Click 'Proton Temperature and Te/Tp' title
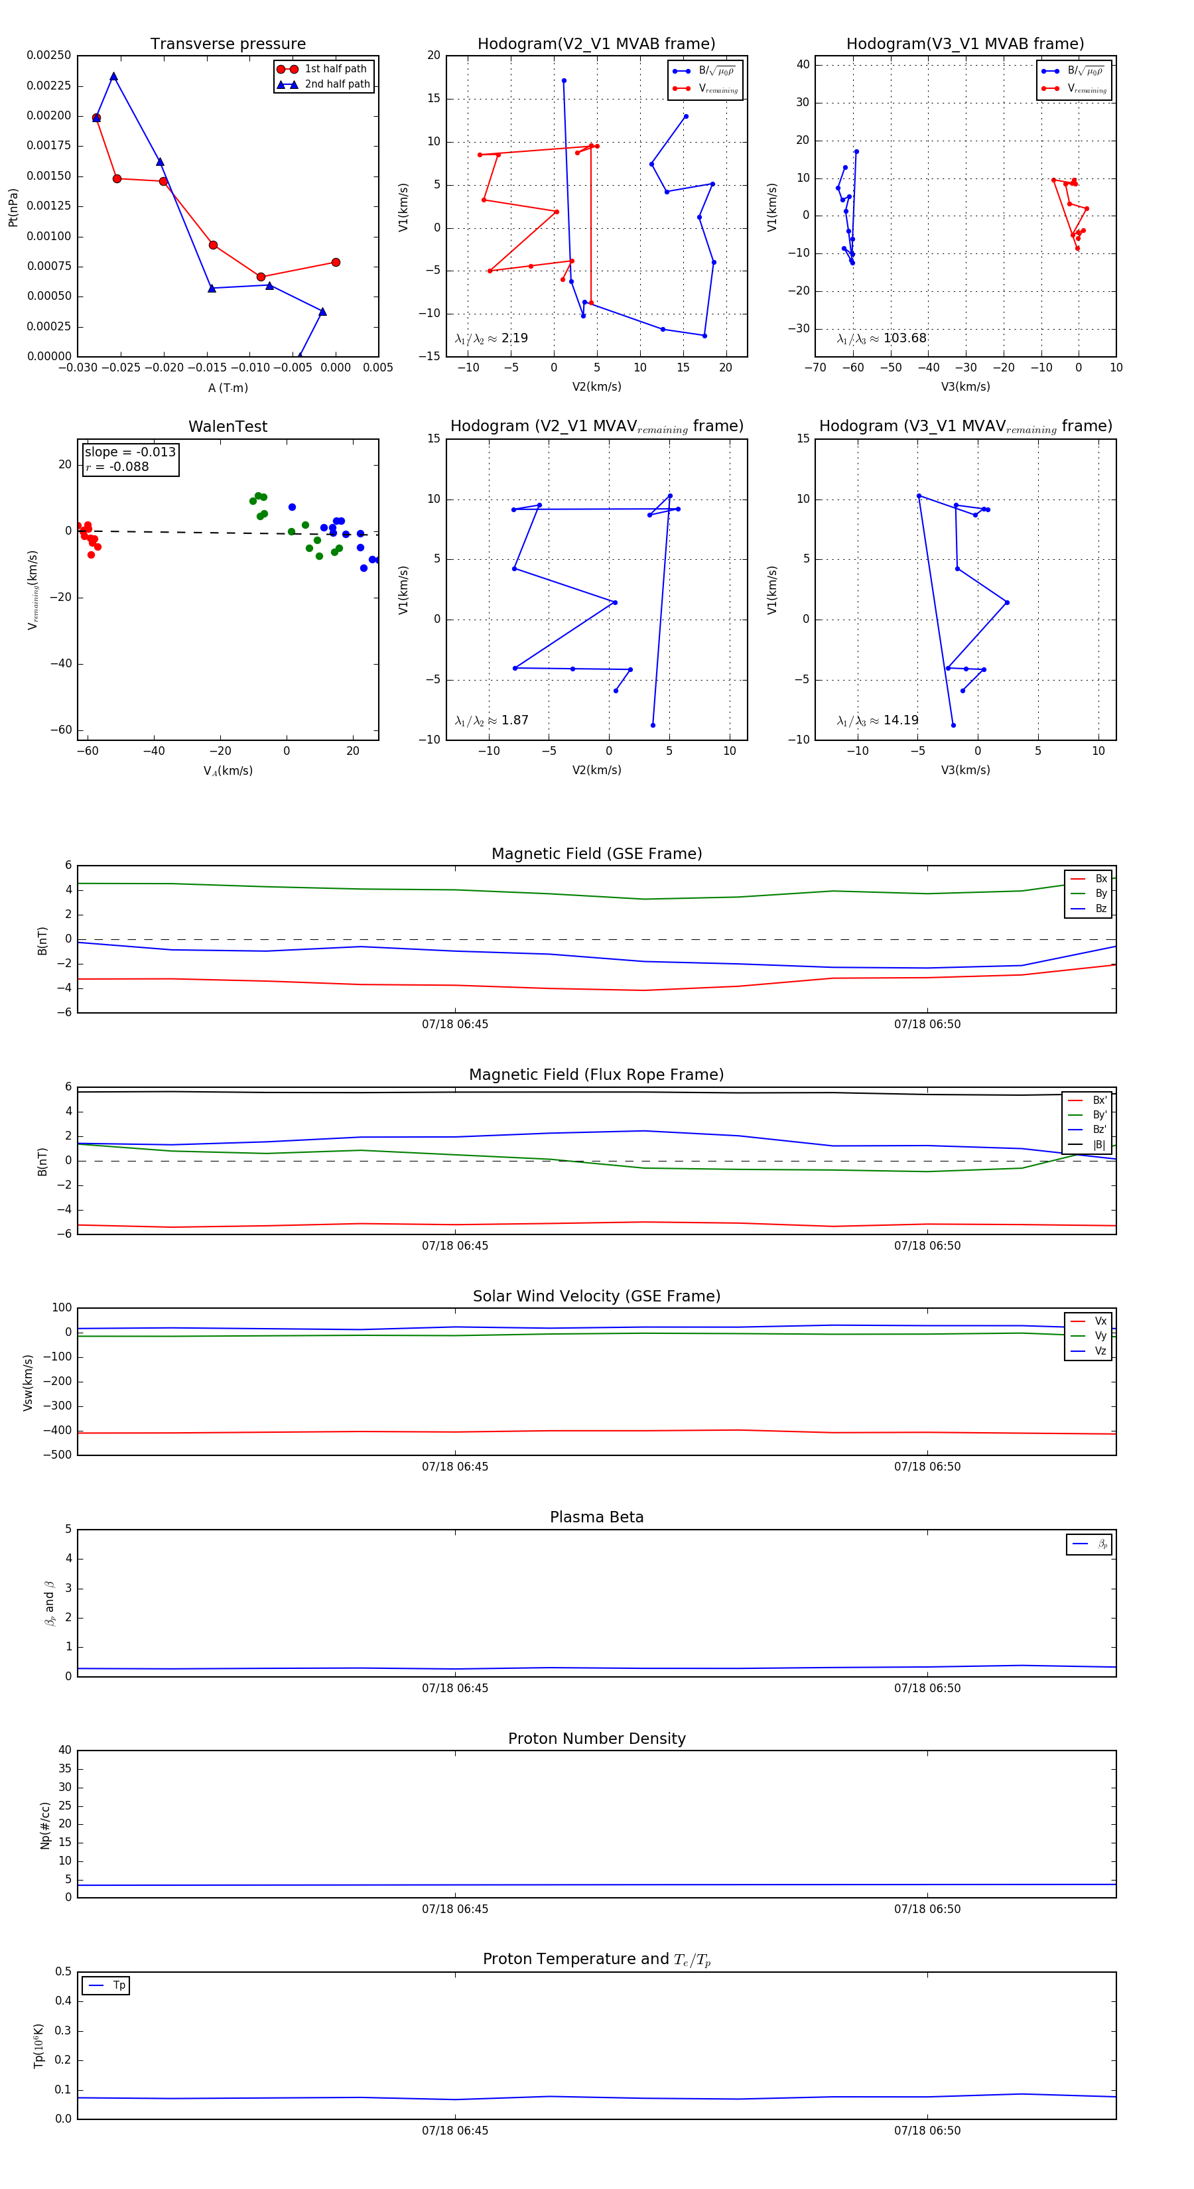 pos(596,1959)
